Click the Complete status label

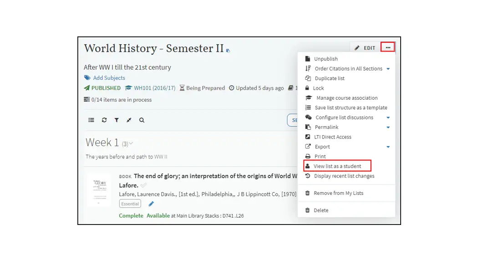pyautogui.click(x=131, y=215)
